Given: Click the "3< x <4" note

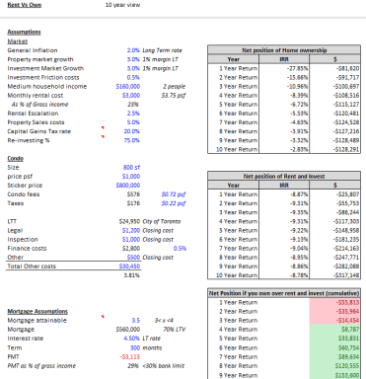Looking at the screenshot, I should tap(164, 320).
